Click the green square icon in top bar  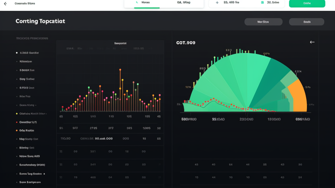tap(262, 2)
